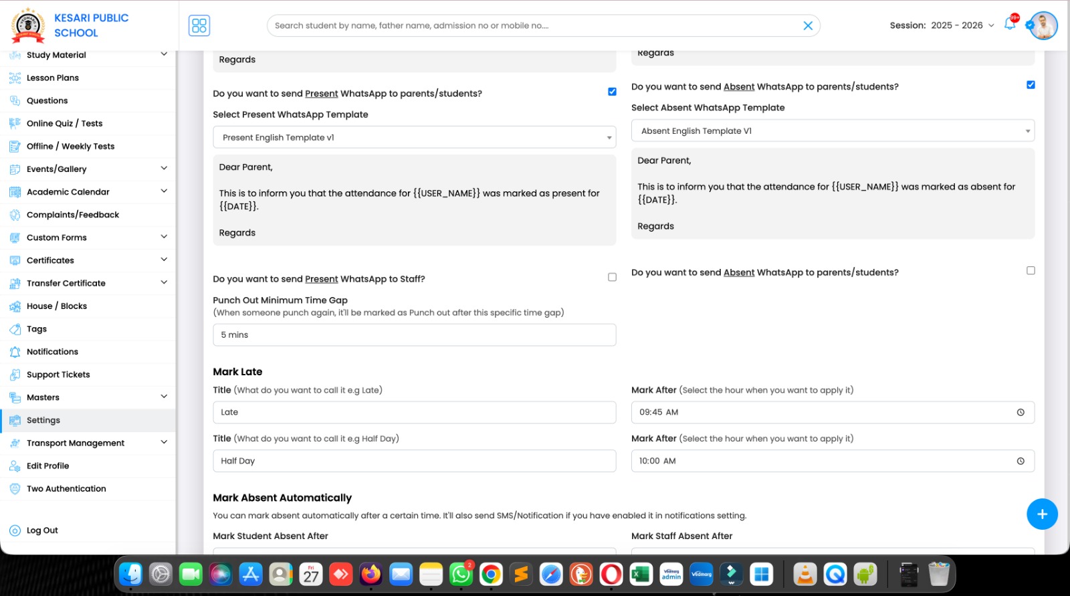Expand the session year 2025 - 2026 dropdown

[x=962, y=25]
